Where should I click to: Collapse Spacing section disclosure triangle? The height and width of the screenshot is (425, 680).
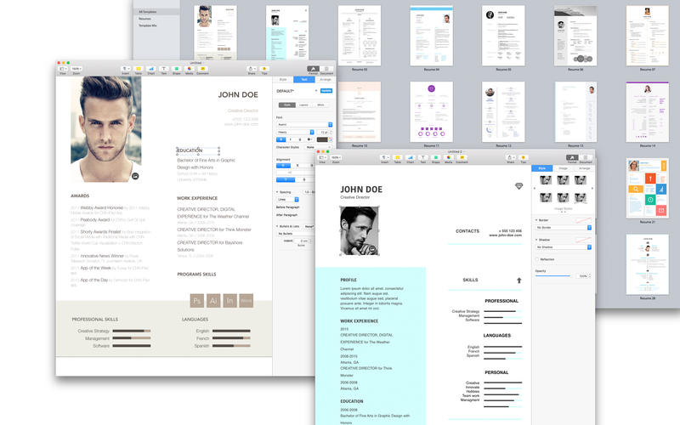278,192
